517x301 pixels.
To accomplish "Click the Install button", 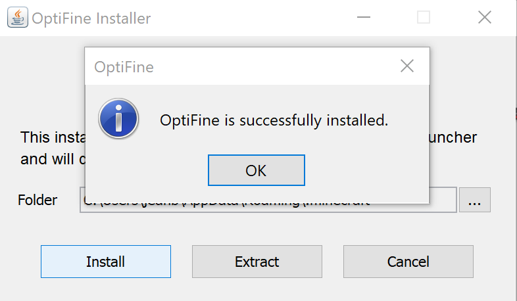I will point(105,262).
